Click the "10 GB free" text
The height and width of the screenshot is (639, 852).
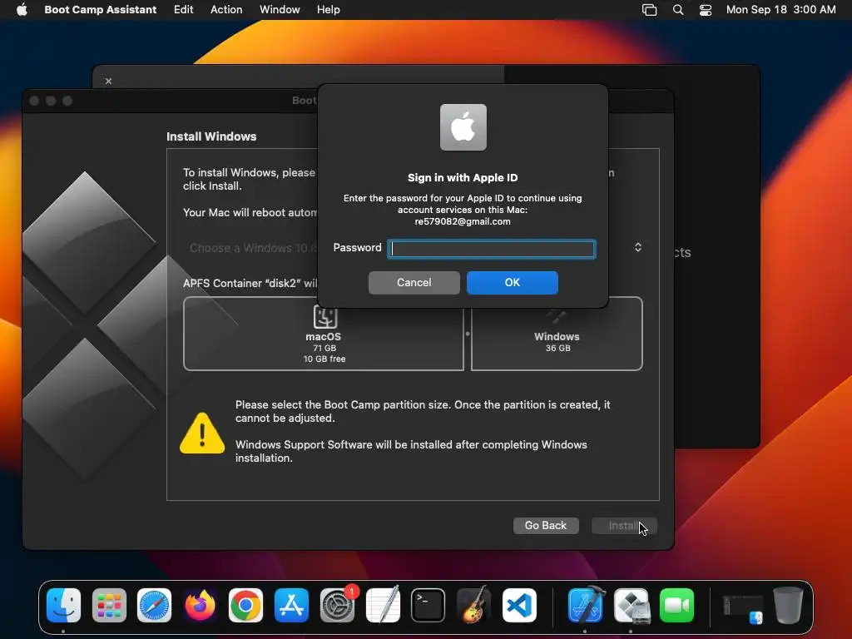pyautogui.click(x=324, y=359)
